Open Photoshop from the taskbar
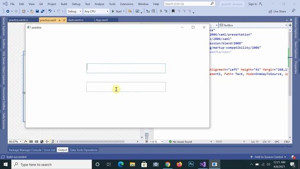 pos(191,164)
